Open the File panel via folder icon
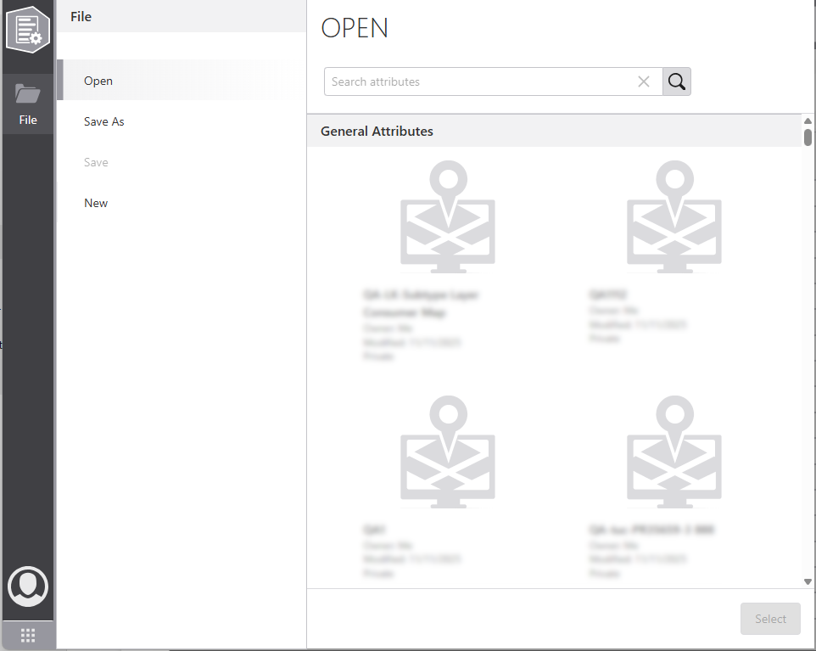Image resolution: width=816 pixels, height=651 pixels. 28,93
